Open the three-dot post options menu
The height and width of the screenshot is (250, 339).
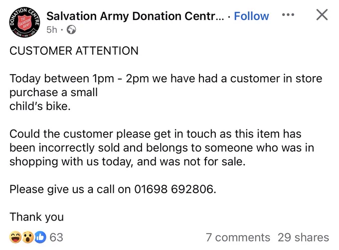(288, 14)
